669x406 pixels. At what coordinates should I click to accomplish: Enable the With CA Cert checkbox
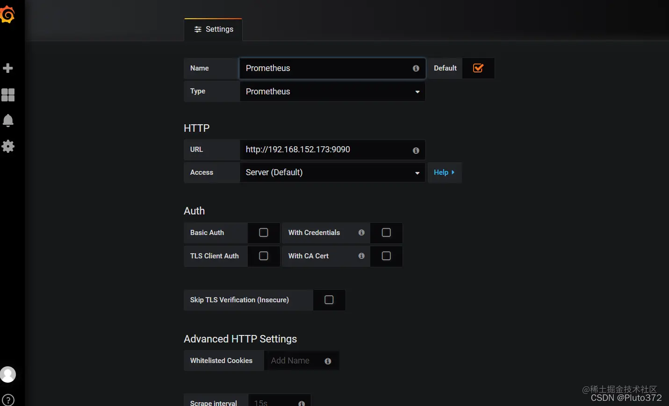click(x=386, y=256)
